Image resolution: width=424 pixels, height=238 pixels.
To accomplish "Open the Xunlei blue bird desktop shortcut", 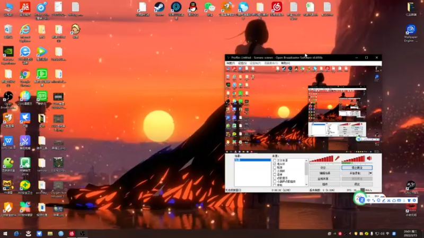I will click(x=25, y=121).
